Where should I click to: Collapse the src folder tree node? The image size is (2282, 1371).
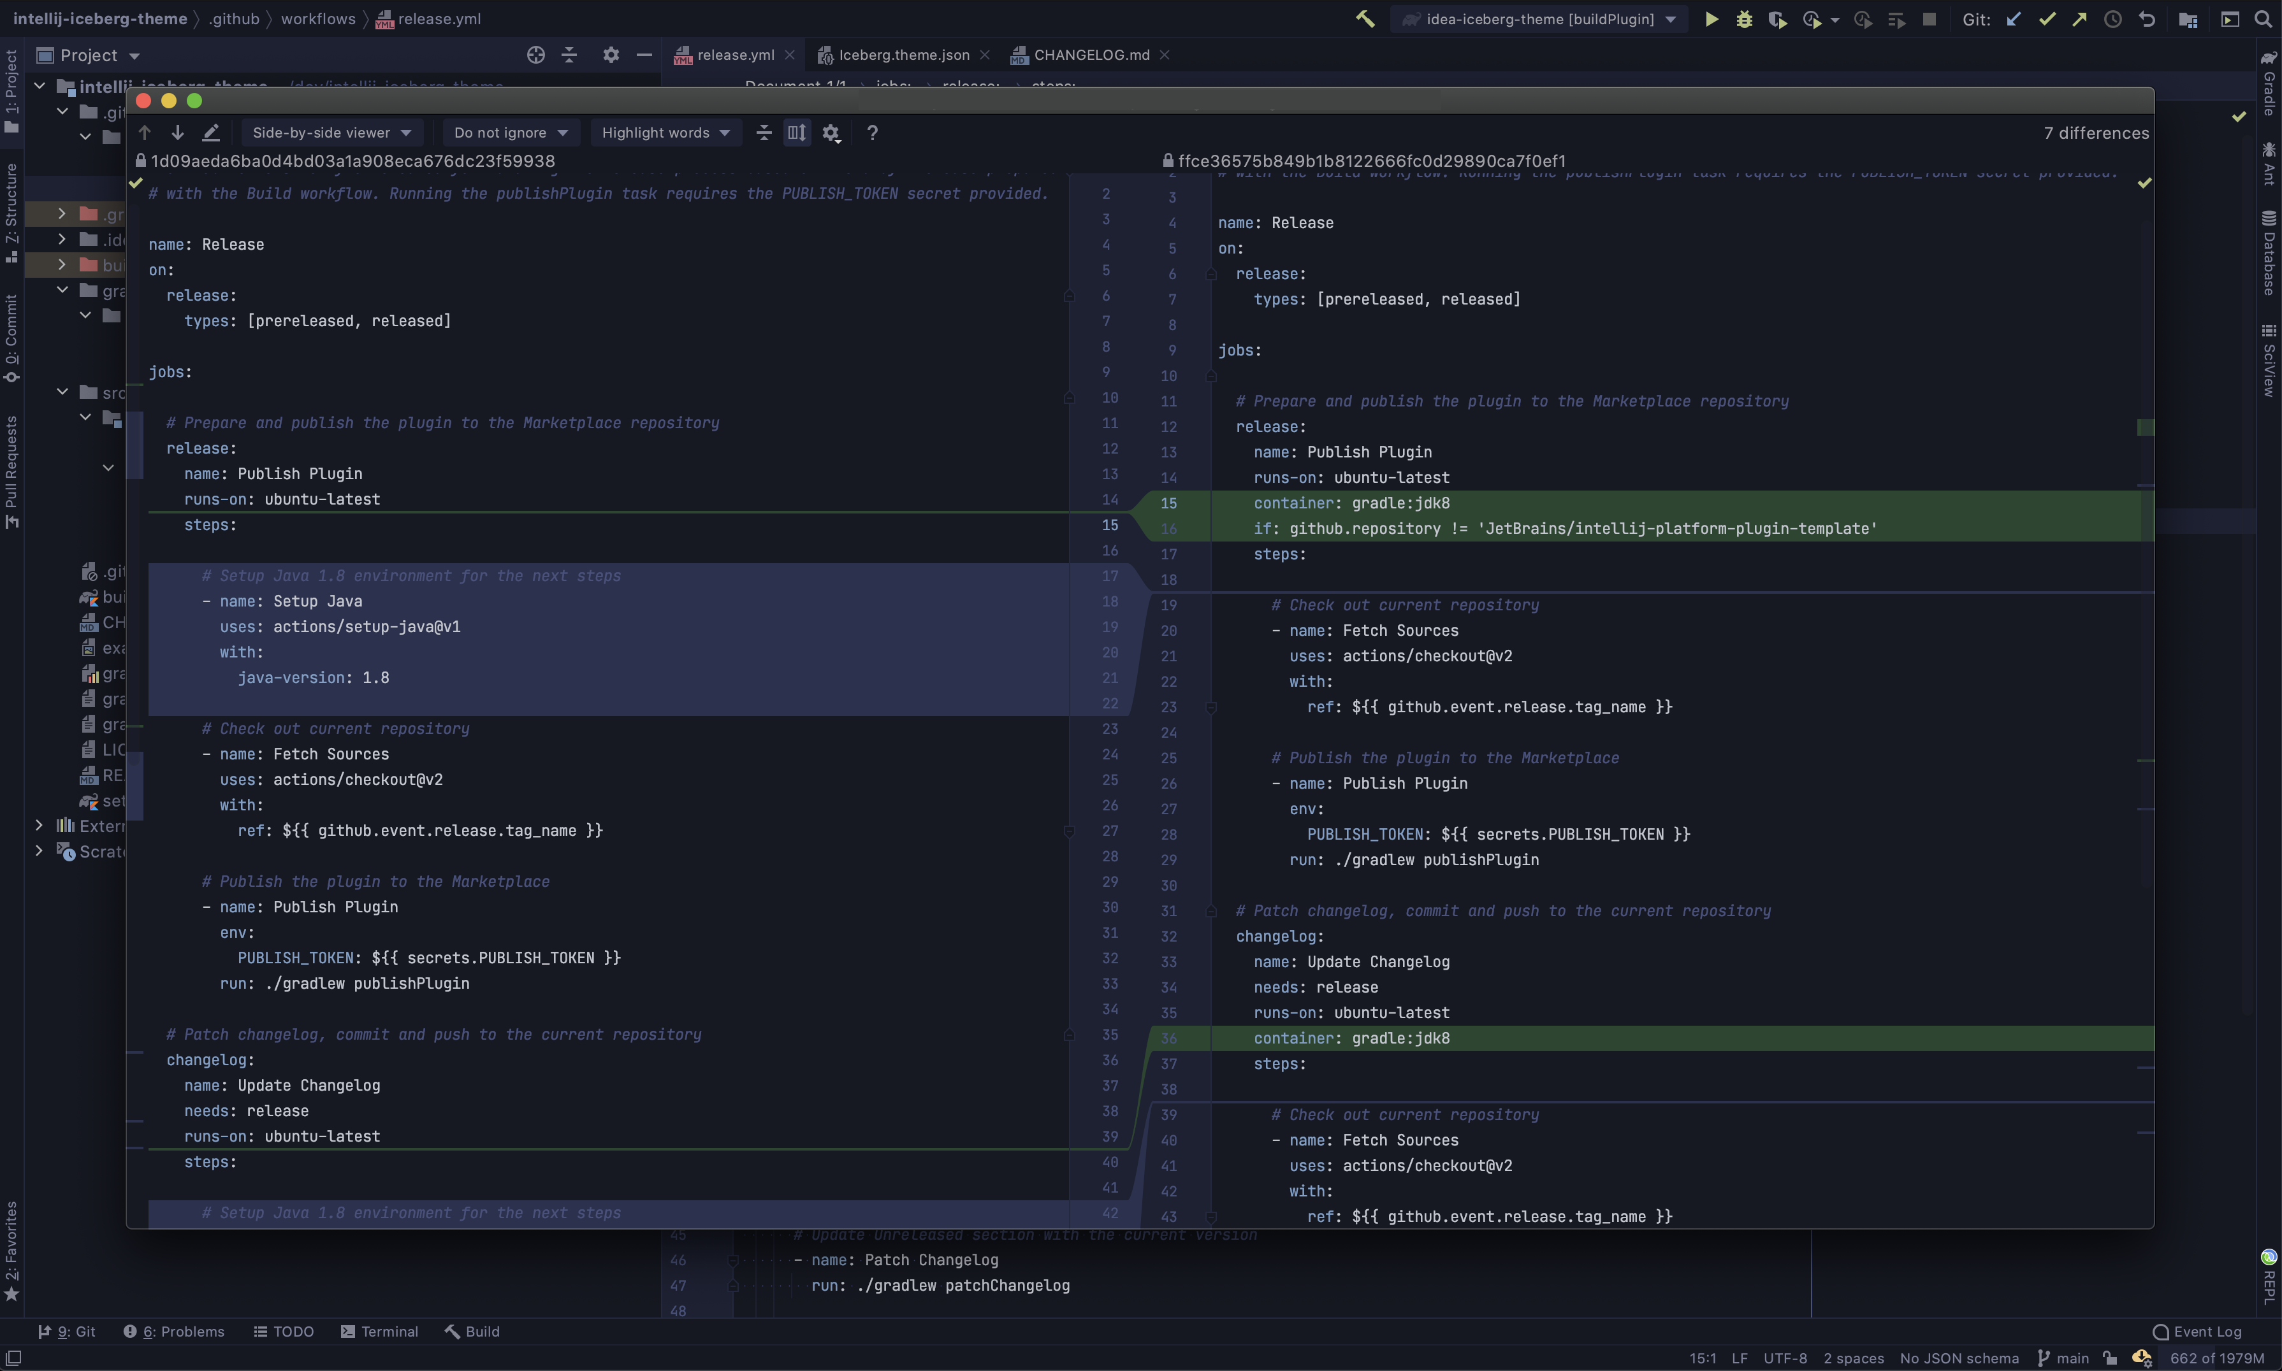pos(62,392)
